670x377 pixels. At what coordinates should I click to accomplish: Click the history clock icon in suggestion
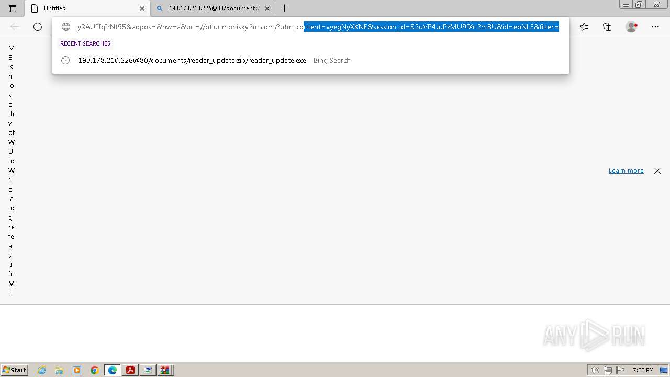(65, 60)
